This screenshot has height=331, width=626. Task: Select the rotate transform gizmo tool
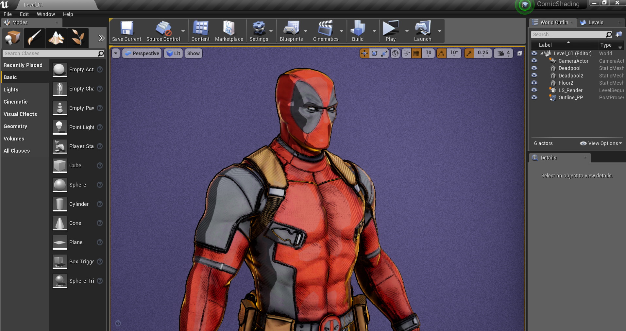coord(374,53)
